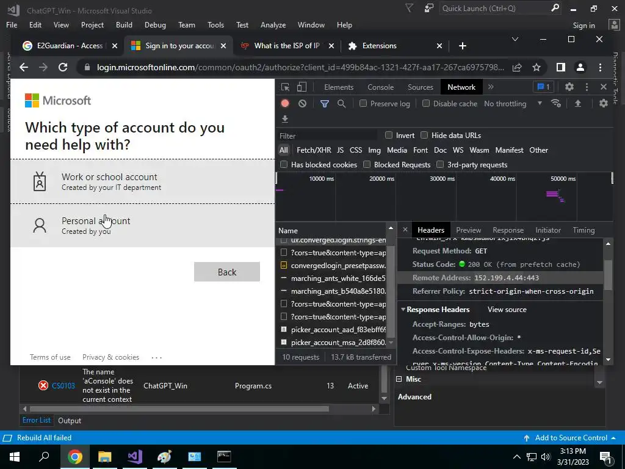
Task: Click the share page icon in address bar
Action: click(x=517, y=67)
